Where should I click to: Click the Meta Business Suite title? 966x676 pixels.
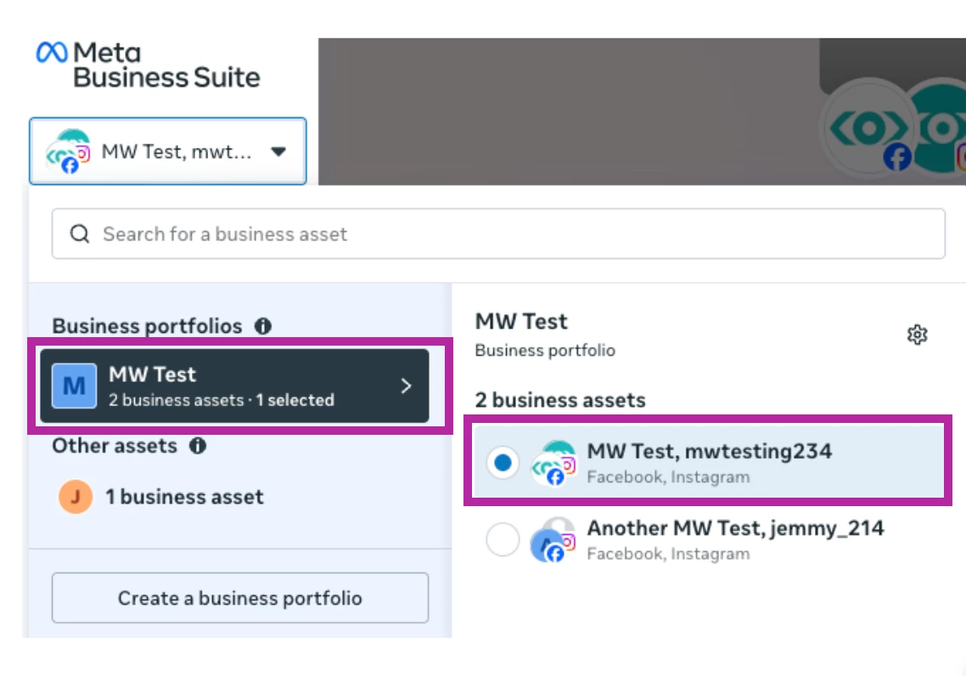click(x=166, y=65)
